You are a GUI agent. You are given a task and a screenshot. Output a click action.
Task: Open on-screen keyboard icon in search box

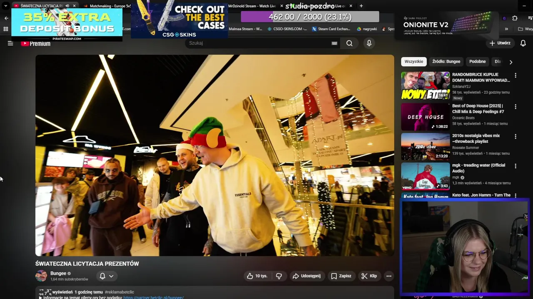[x=334, y=43]
